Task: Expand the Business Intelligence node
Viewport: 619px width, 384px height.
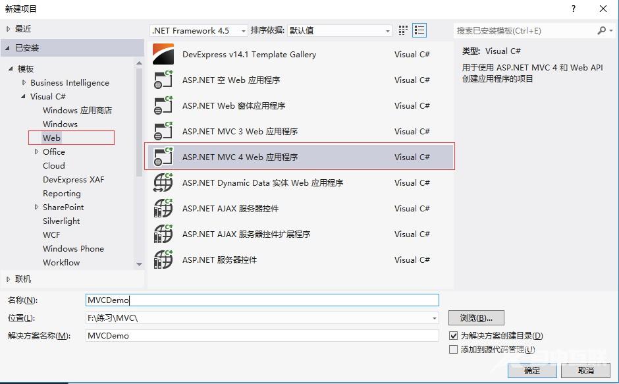Action: pyautogui.click(x=24, y=82)
